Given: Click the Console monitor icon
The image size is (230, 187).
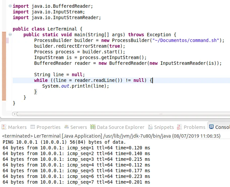Looking at the screenshot, I should [x=211, y=127].
